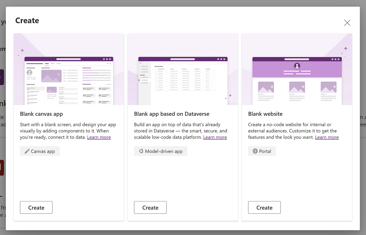Click Create under Blank website
The height and width of the screenshot is (235, 366).
(264, 207)
